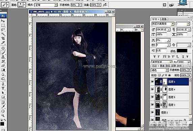Enable airbrush in options bar
Image resolution: width=193 pixels, height=131 pixels.
coord(105,5)
